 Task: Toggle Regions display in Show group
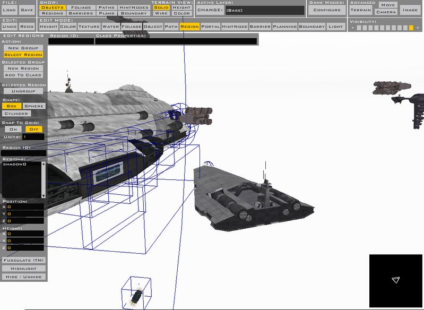pos(53,13)
